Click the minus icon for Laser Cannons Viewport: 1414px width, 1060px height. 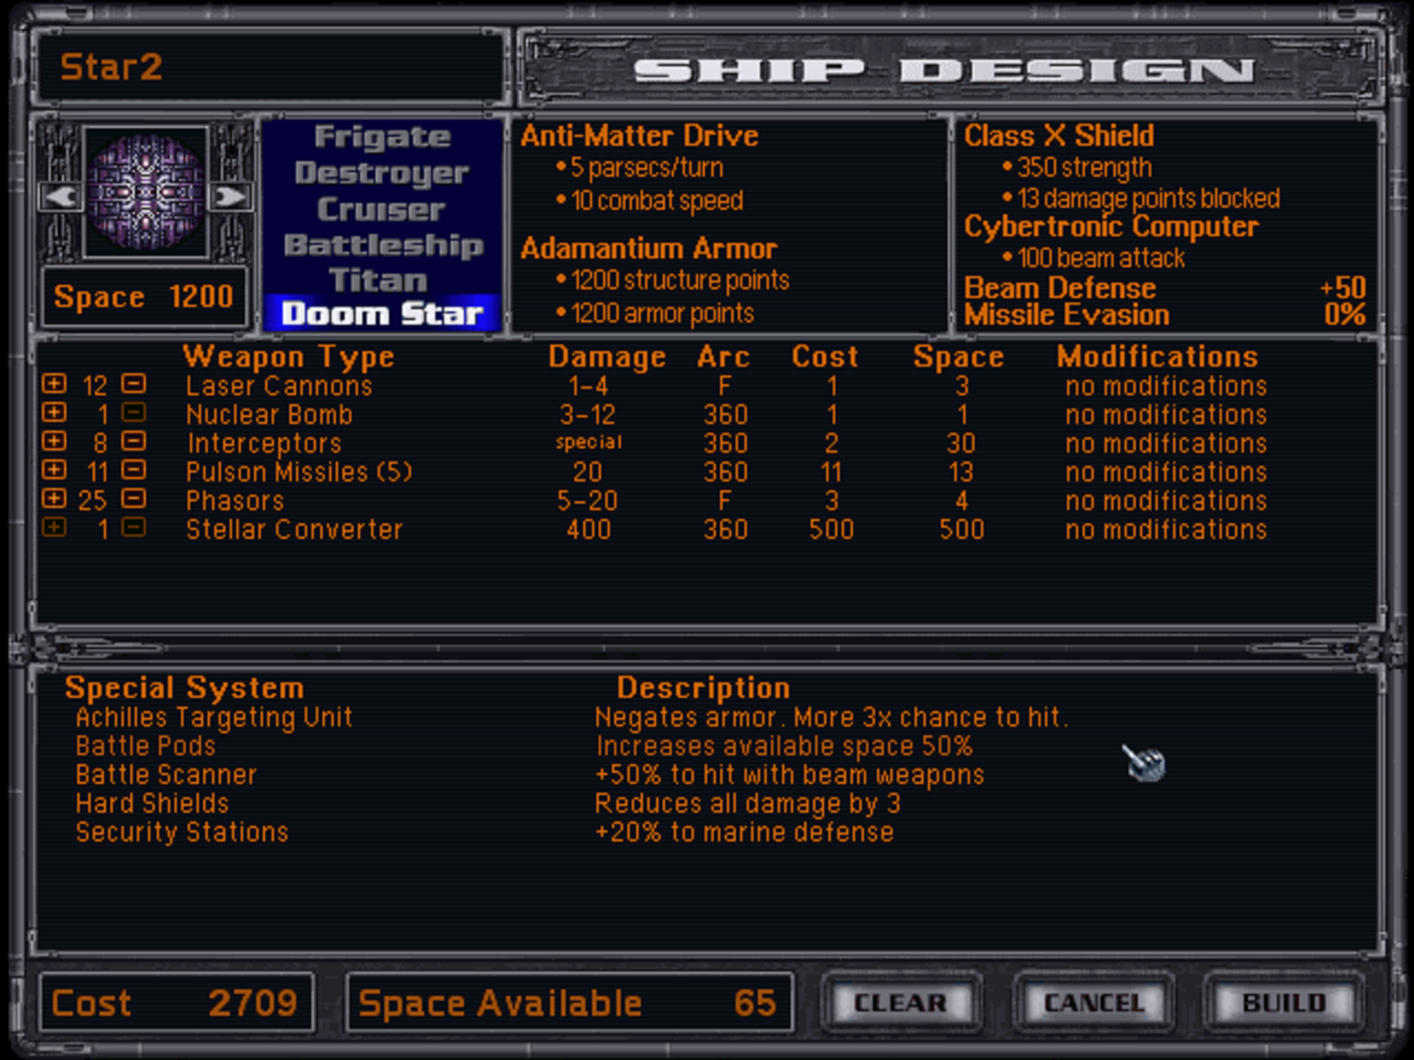tap(134, 384)
